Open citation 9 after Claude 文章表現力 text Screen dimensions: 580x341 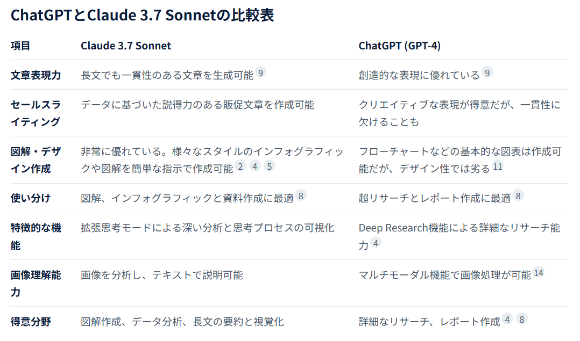point(261,72)
